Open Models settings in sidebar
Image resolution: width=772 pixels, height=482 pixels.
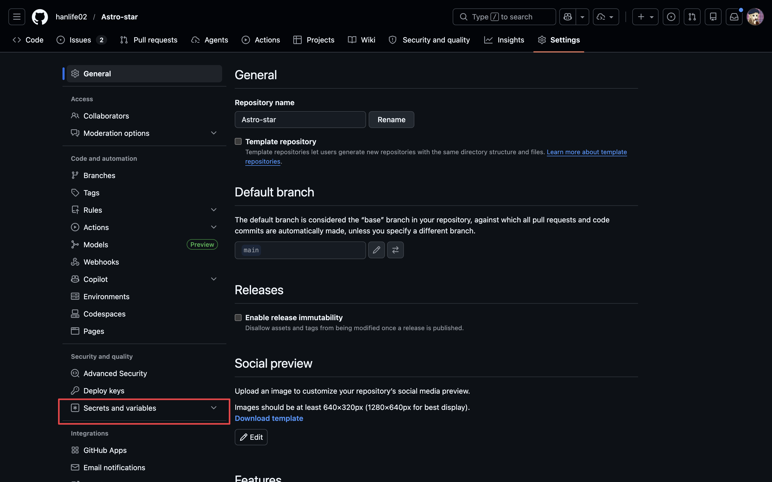[144, 244]
